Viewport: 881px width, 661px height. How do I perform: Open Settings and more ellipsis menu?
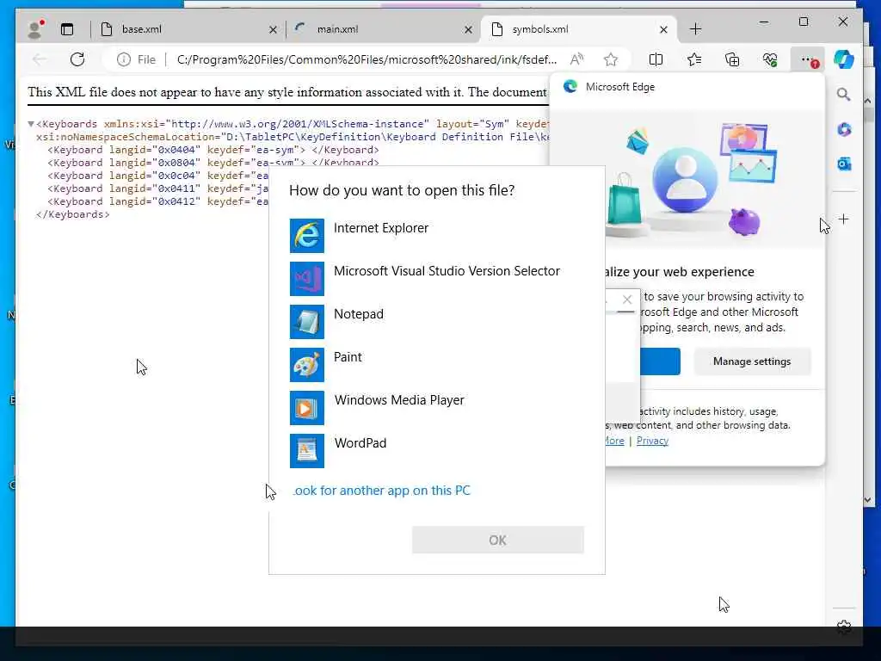[808, 59]
